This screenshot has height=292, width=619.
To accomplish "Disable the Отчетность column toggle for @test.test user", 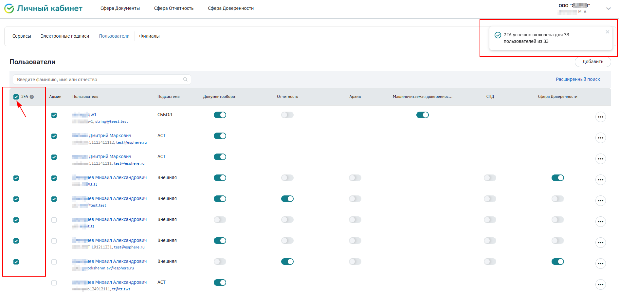I will [287, 199].
